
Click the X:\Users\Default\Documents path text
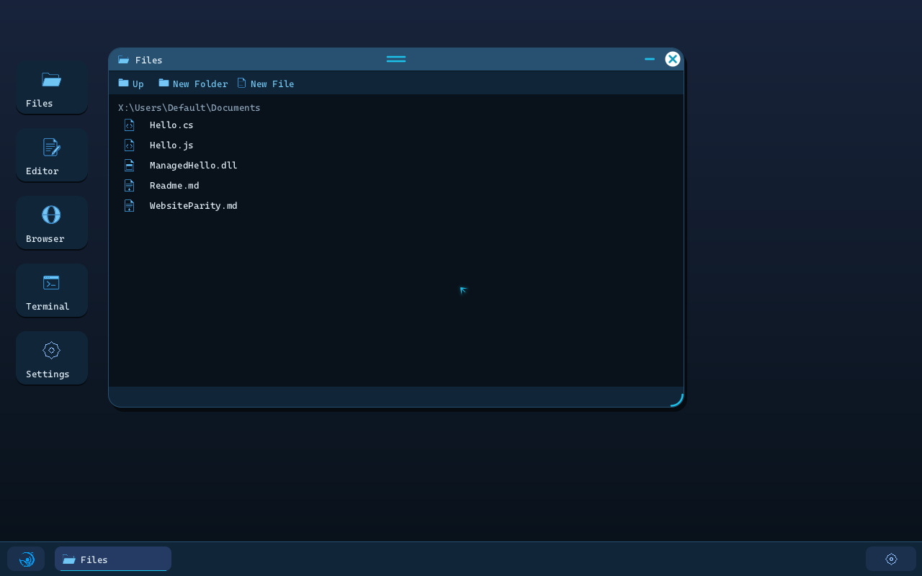point(189,108)
